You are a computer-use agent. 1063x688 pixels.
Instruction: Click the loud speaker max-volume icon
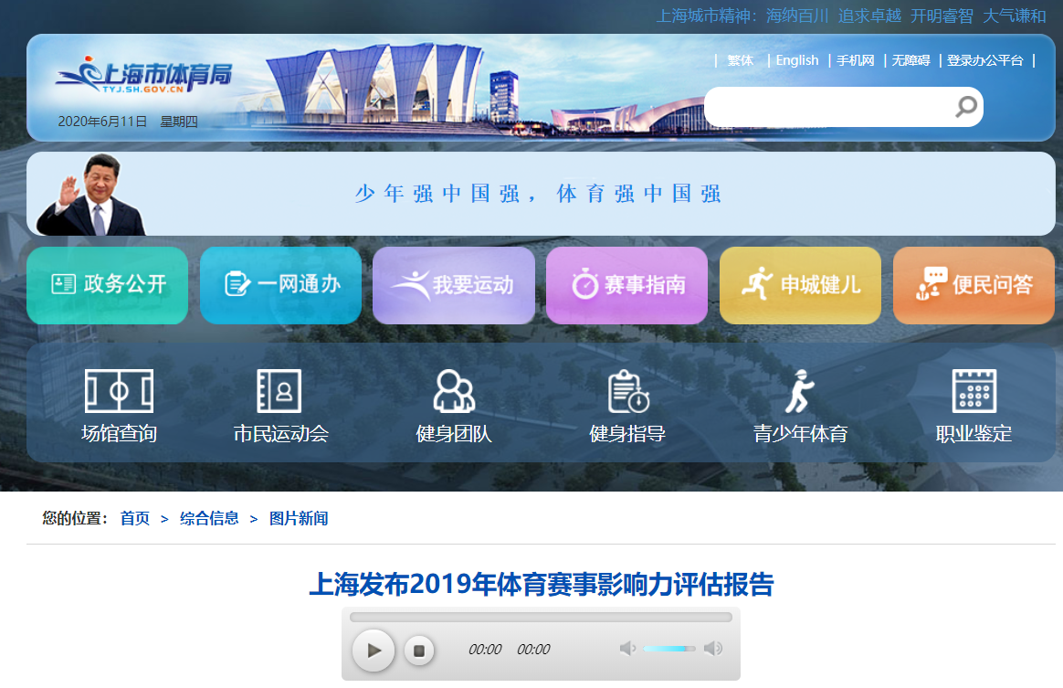click(x=713, y=649)
